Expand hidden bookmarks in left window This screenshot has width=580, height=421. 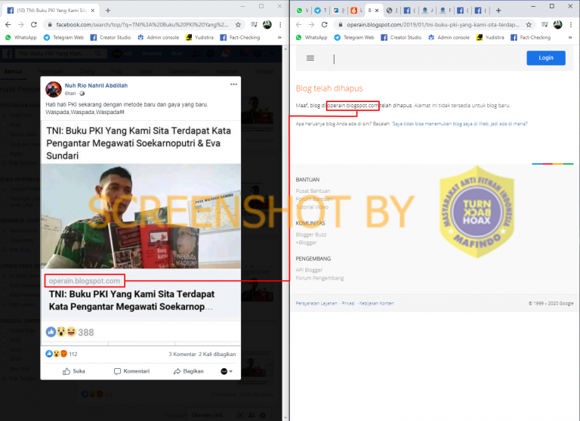[279, 37]
